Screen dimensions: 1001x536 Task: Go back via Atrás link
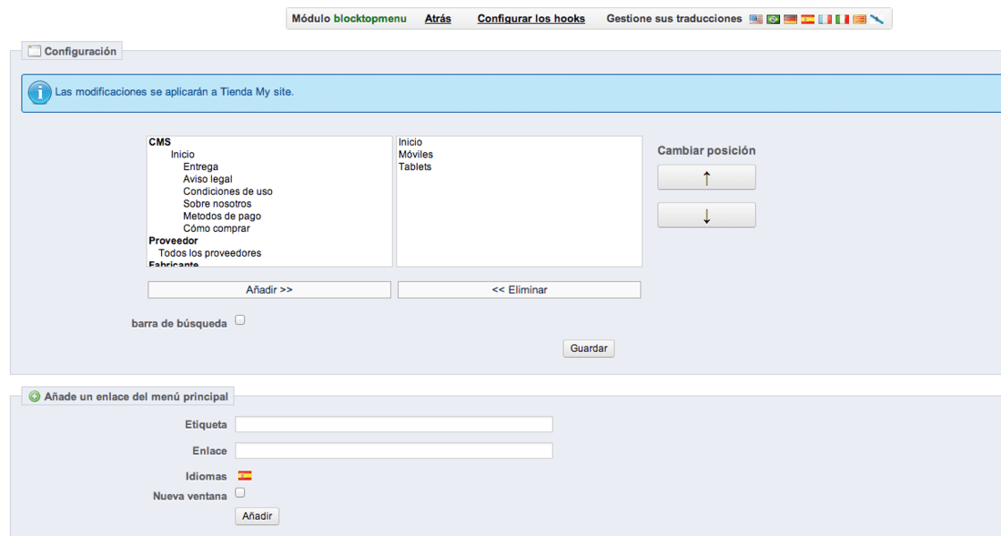pos(438,18)
